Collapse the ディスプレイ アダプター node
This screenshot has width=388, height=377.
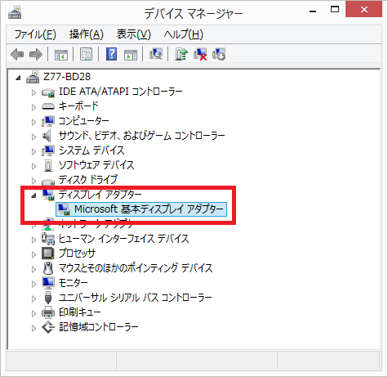pyautogui.click(x=33, y=195)
